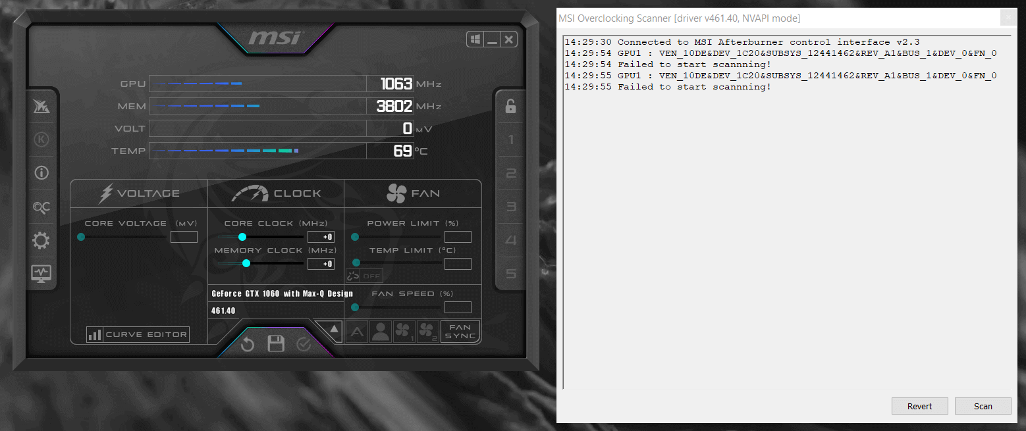Click Scan in the Overclocking Scanner window

point(983,406)
